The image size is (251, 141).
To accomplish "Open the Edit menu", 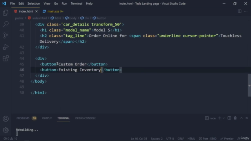I will [x=21, y=4].
